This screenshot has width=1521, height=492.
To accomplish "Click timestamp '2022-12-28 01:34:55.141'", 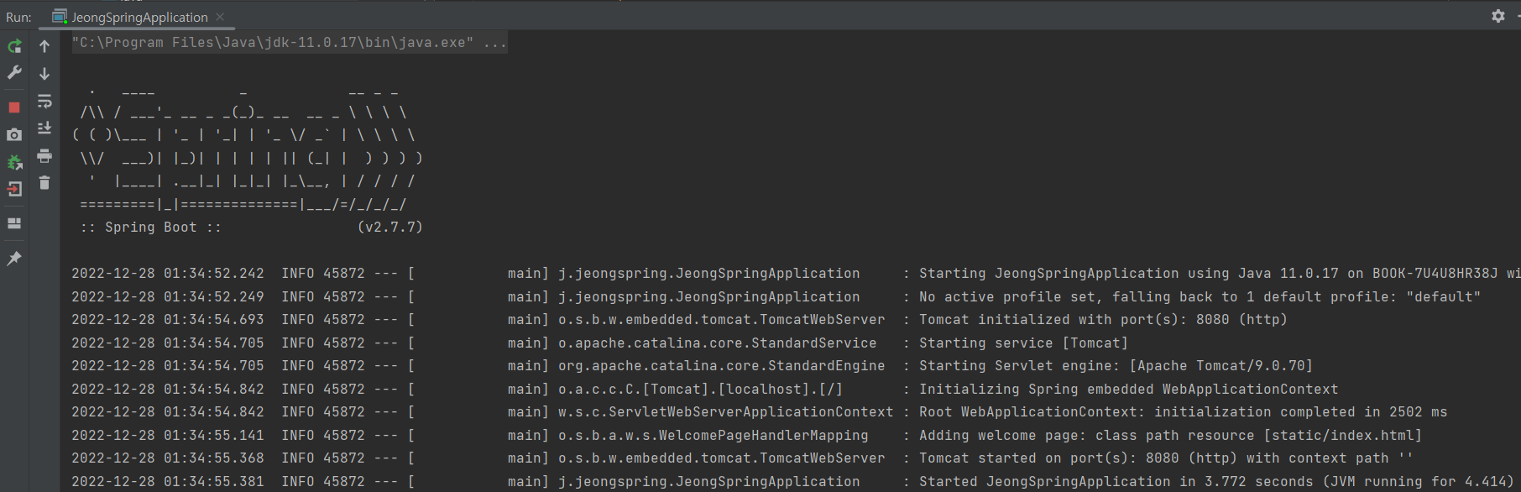I will pos(168,436).
